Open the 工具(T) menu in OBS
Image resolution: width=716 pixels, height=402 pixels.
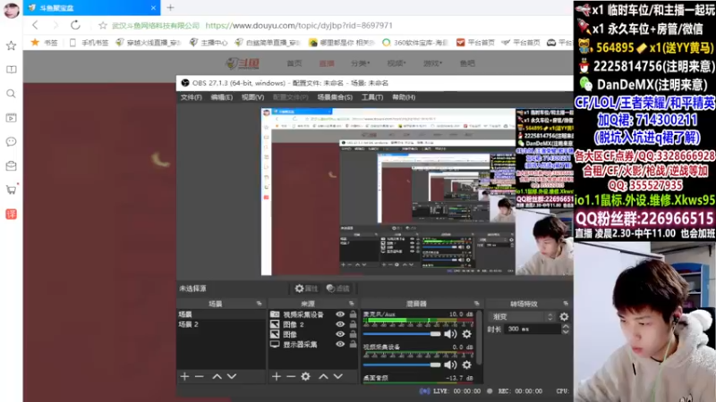coord(372,97)
